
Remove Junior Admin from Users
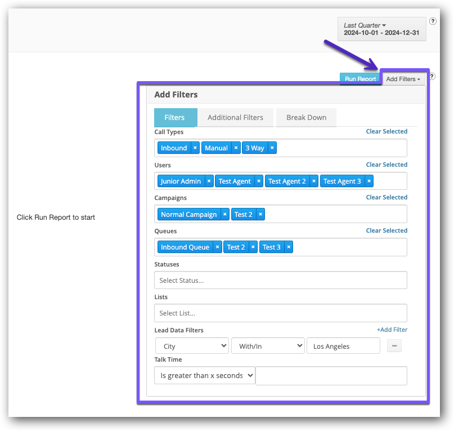(209, 181)
